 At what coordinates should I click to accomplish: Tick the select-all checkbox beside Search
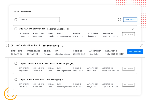pyautogui.click(x=16, y=20)
